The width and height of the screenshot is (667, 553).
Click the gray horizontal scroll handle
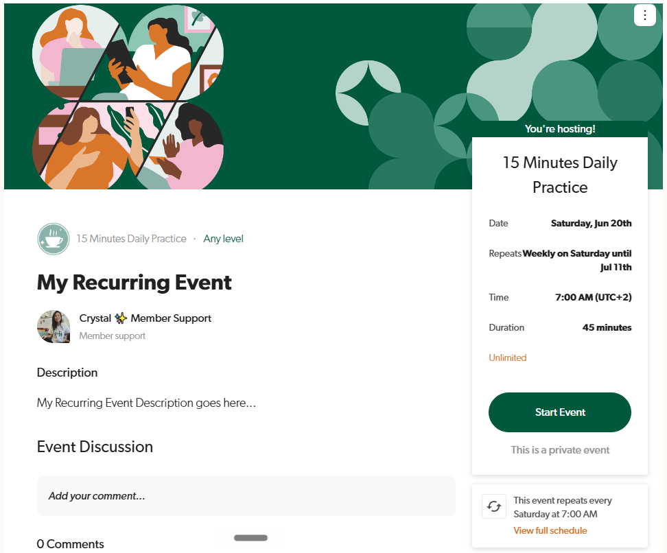250,538
